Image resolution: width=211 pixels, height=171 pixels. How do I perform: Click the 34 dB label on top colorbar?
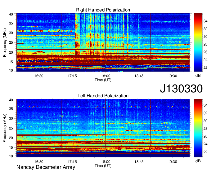click(205, 21)
